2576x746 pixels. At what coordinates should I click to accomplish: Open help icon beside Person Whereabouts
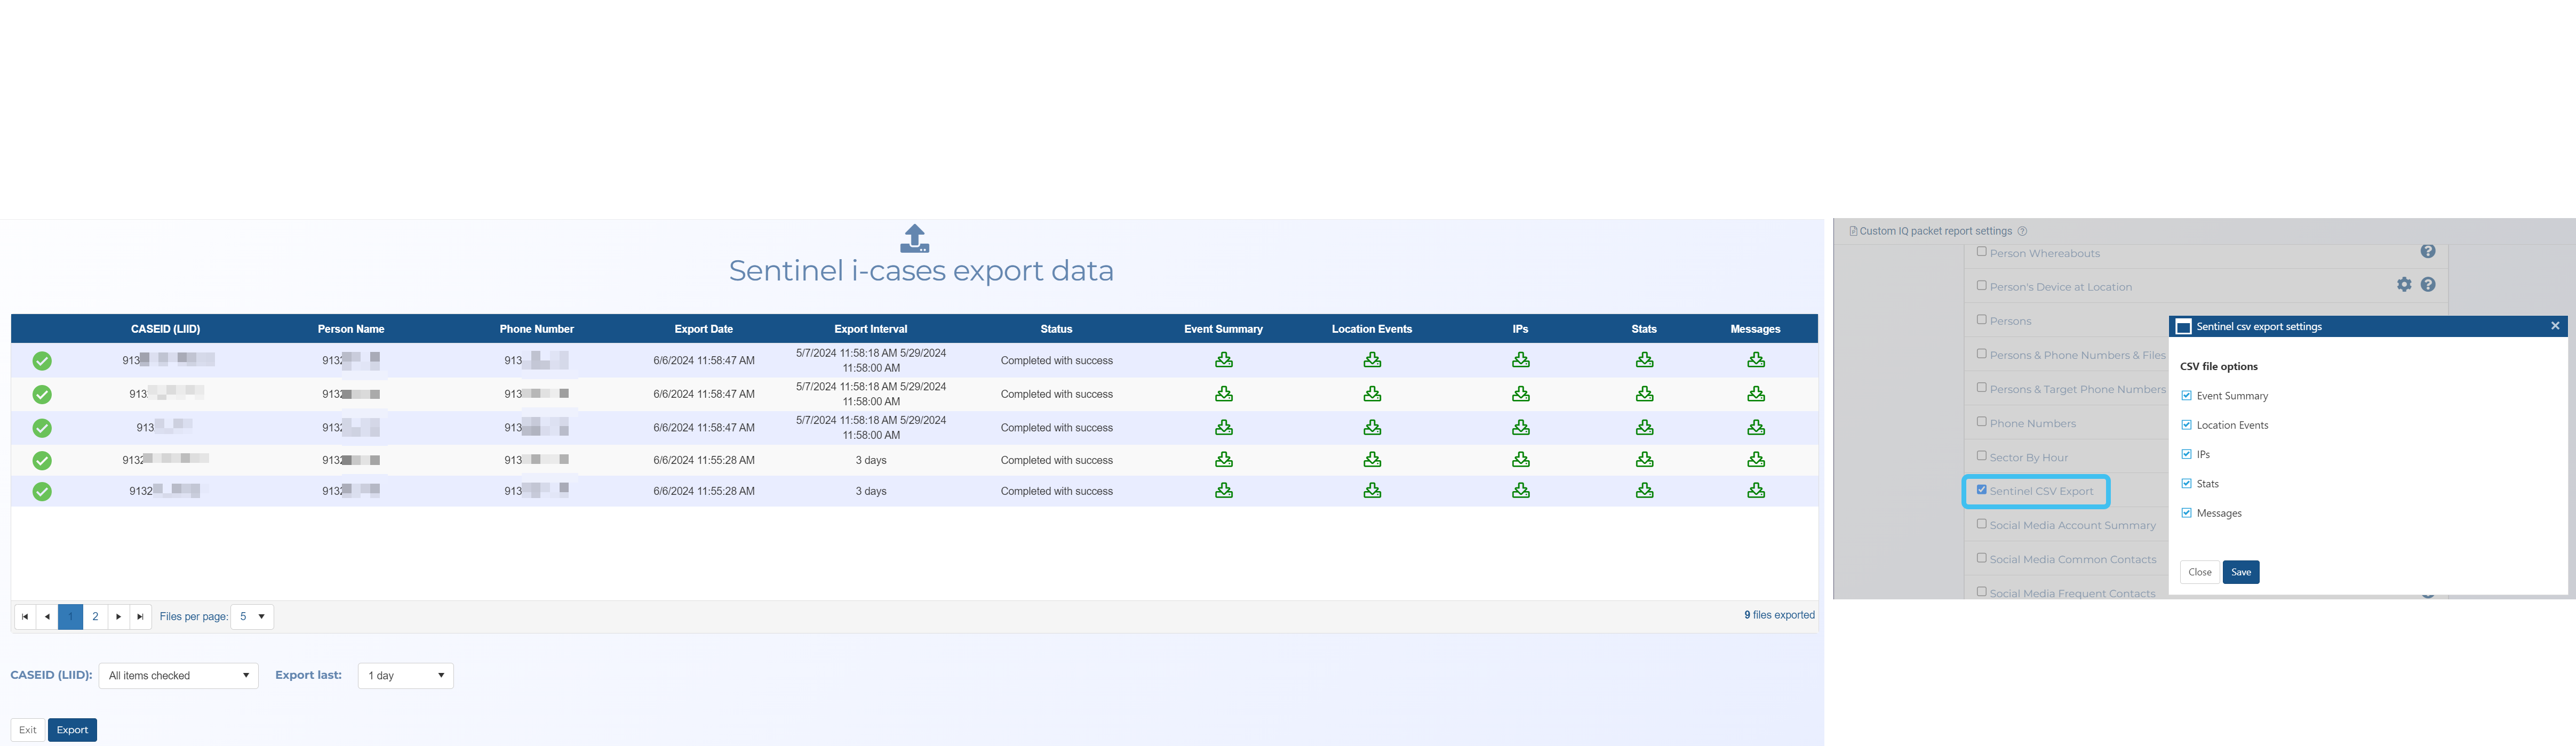click(2427, 252)
